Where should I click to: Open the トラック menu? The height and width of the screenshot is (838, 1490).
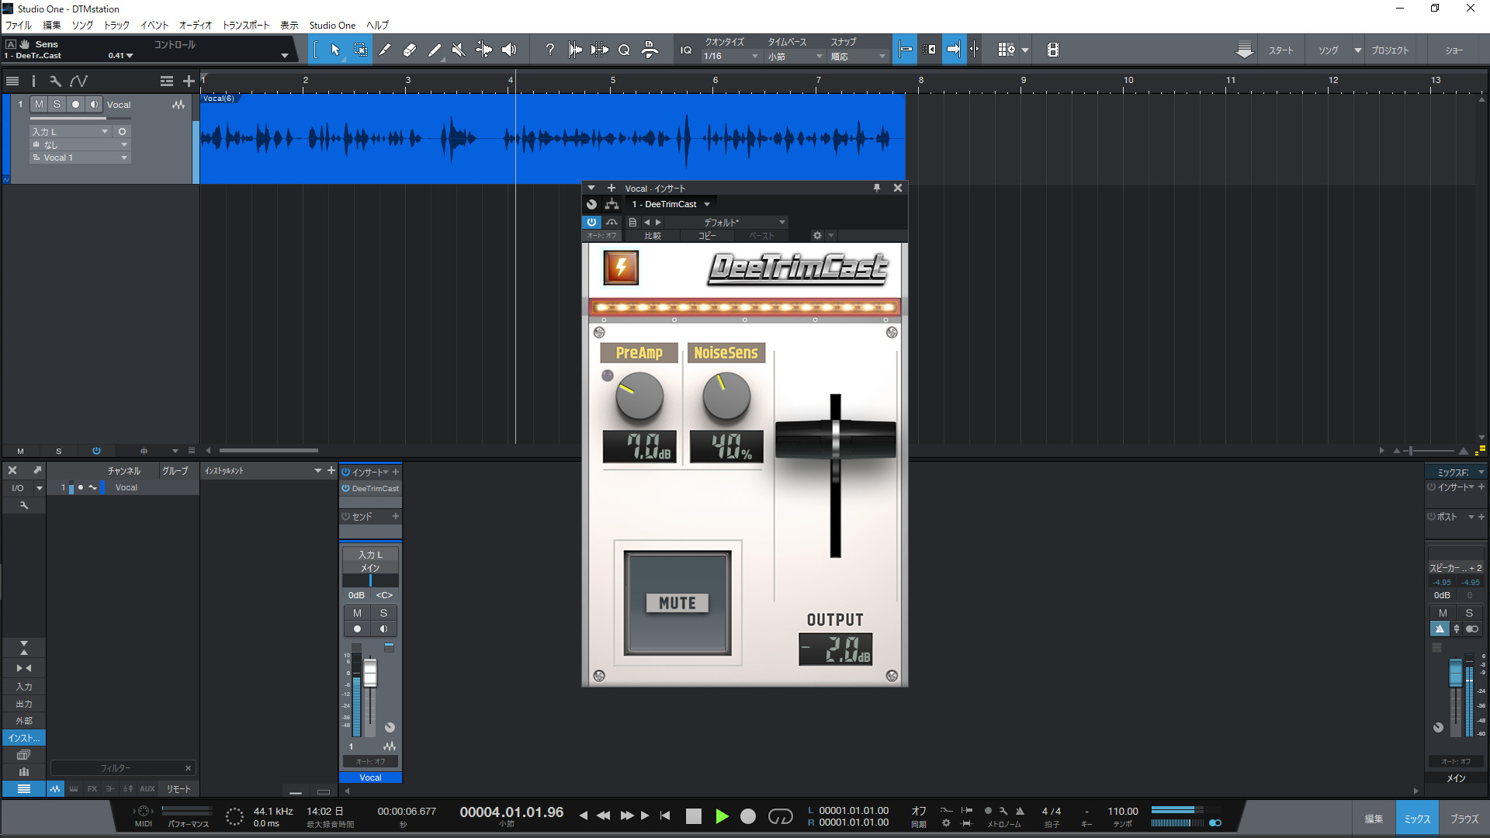pos(117,26)
